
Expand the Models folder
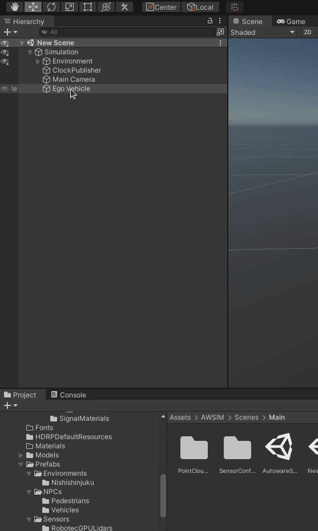coord(21,455)
